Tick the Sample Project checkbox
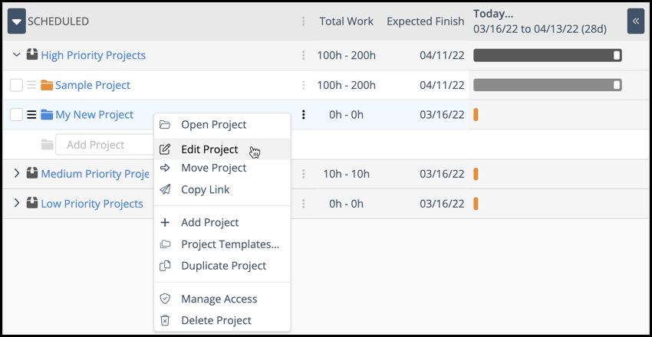The height and width of the screenshot is (337, 652). 16,85
